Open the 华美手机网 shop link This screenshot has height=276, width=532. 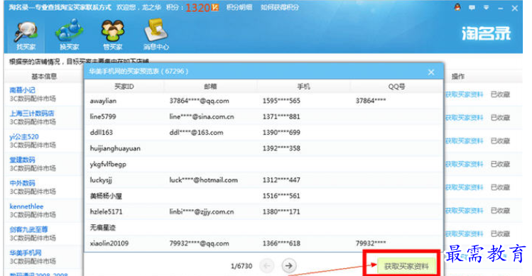click(26, 253)
